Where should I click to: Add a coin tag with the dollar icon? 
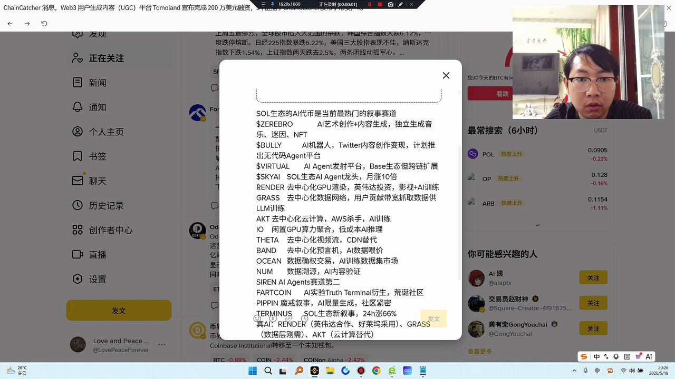click(x=273, y=318)
